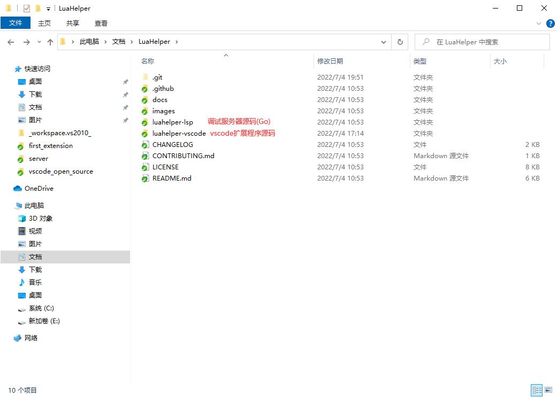Open 视频 in navigation pane
The image size is (557, 397).
(35, 231)
